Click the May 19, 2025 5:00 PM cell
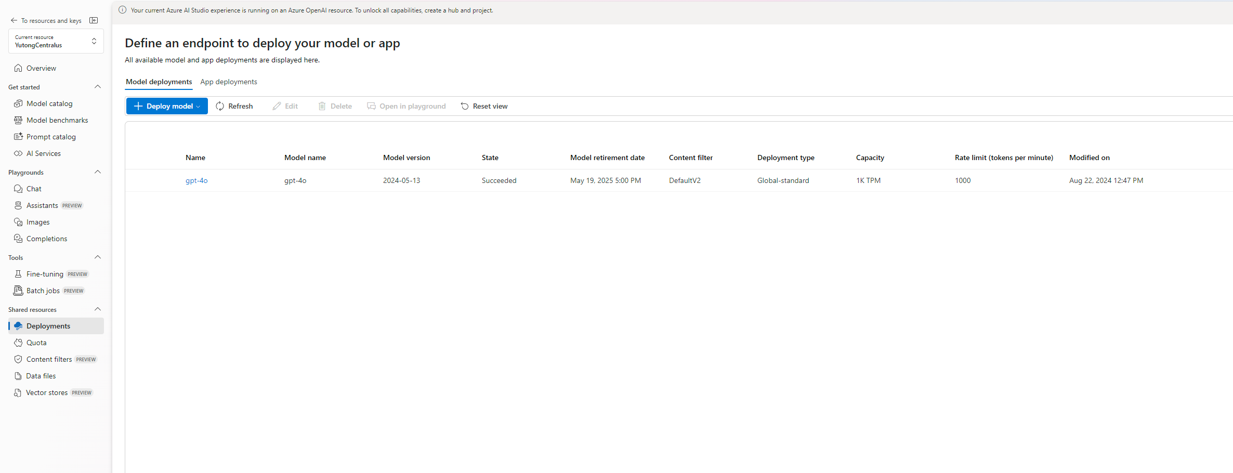 pos(606,180)
